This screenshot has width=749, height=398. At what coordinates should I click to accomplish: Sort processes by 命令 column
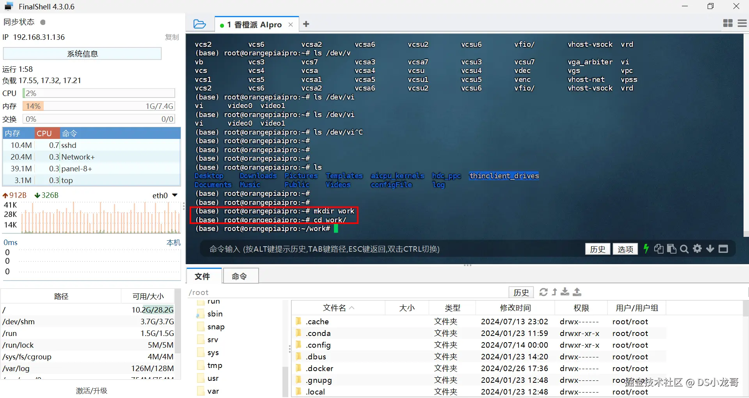pyautogui.click(x=120, y=133)
